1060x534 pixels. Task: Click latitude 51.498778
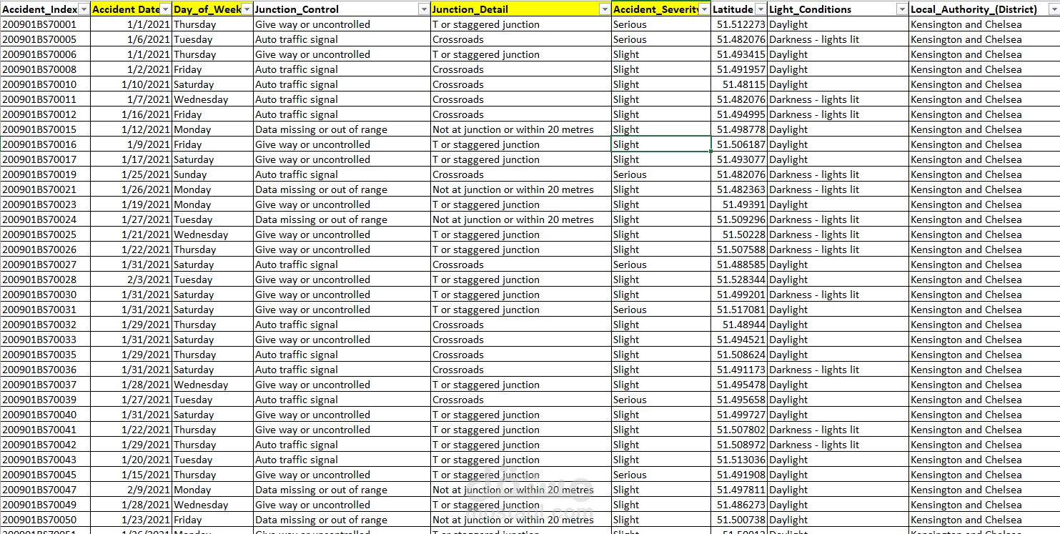point(739,129)
